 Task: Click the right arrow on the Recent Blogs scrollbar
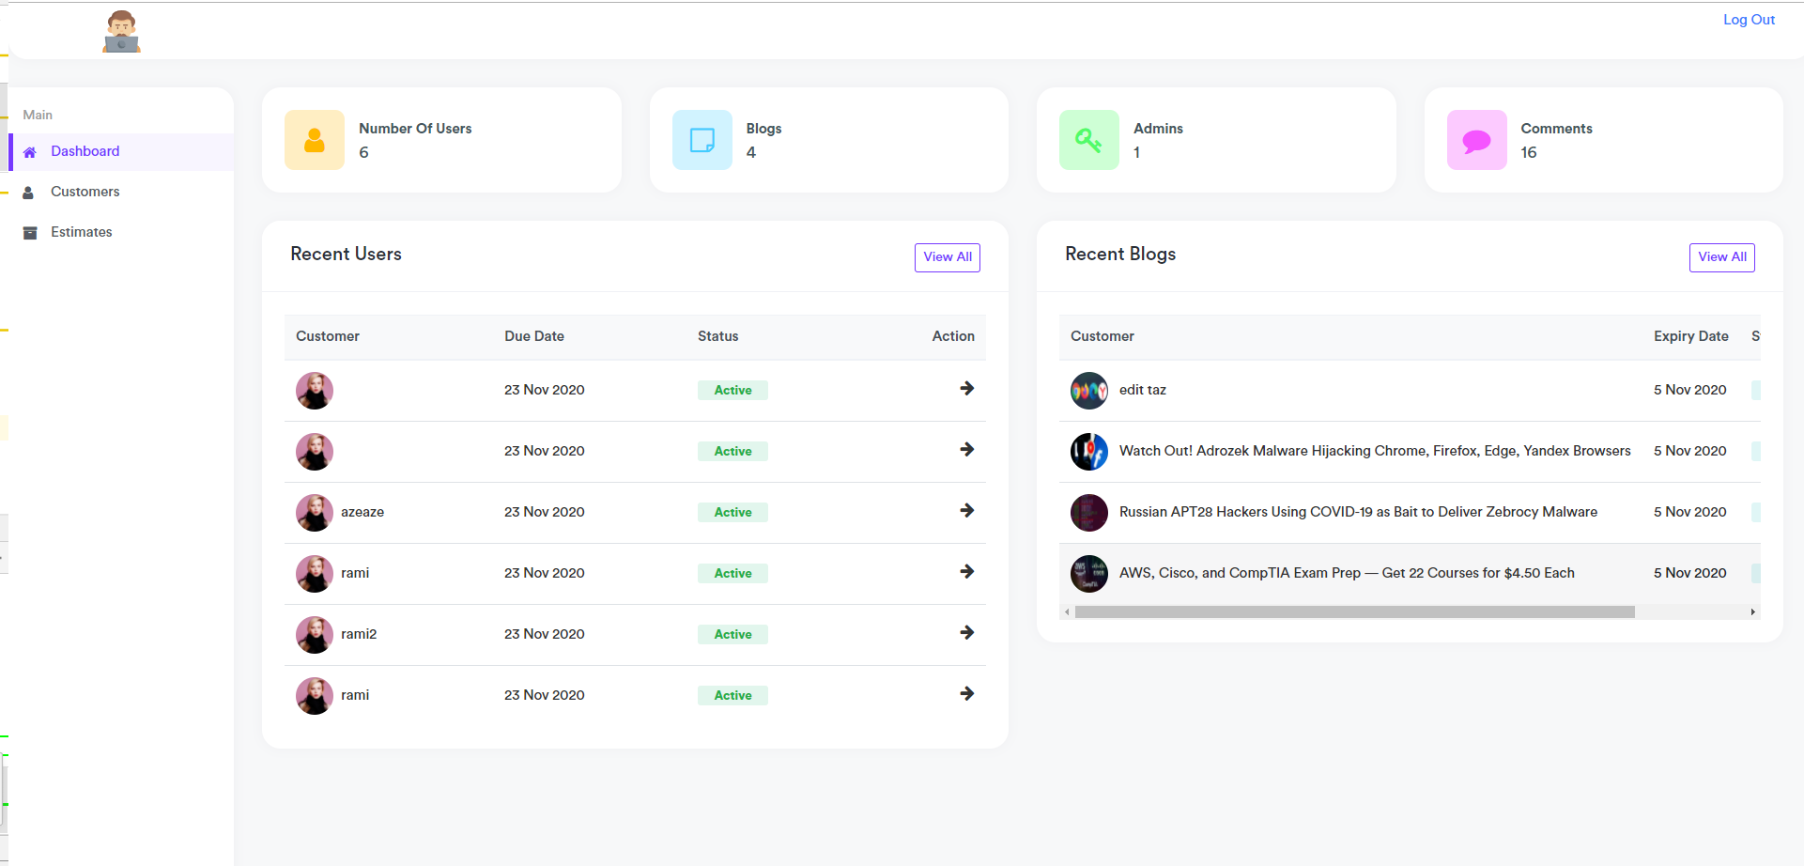(1752, 611)
